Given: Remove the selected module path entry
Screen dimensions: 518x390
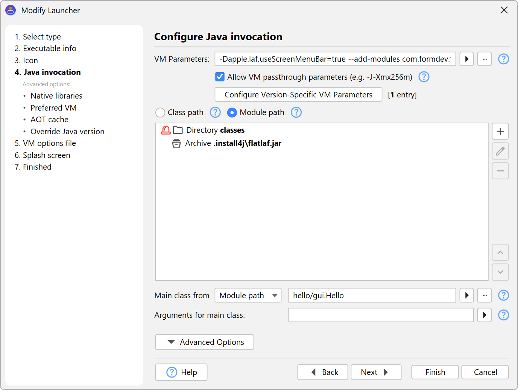Looking at the screenshot, I should pos(500,171).
